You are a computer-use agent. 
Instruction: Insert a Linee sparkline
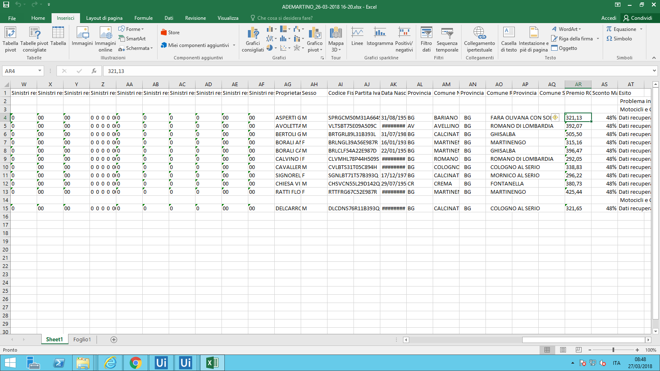(357, 37)
